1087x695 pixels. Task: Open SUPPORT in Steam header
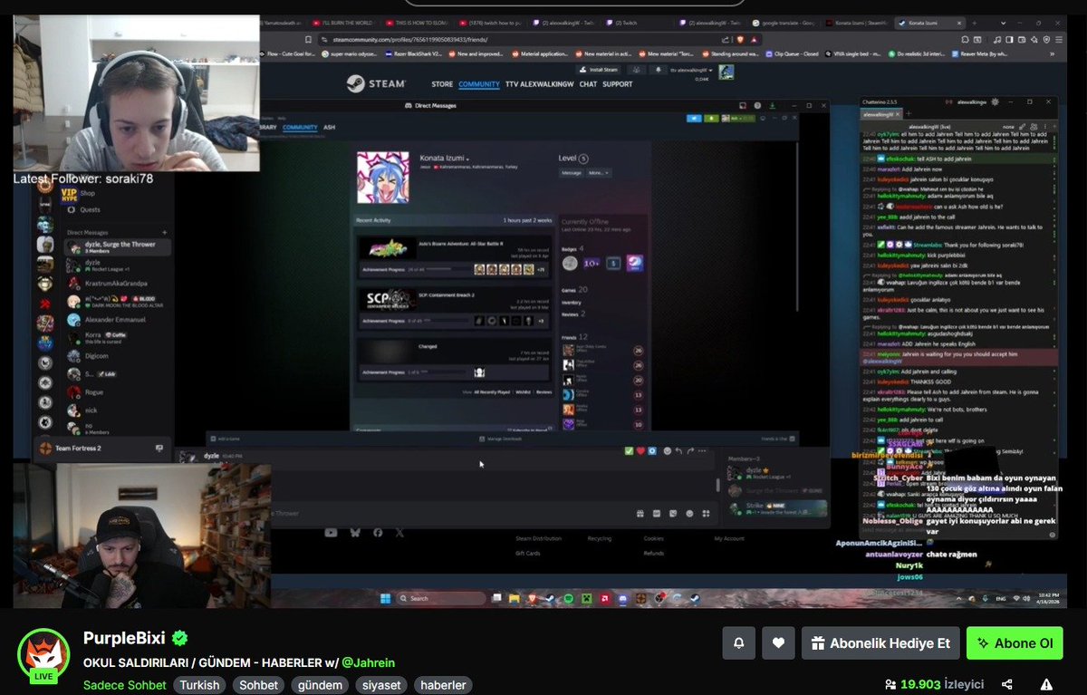tap(618, 84)
